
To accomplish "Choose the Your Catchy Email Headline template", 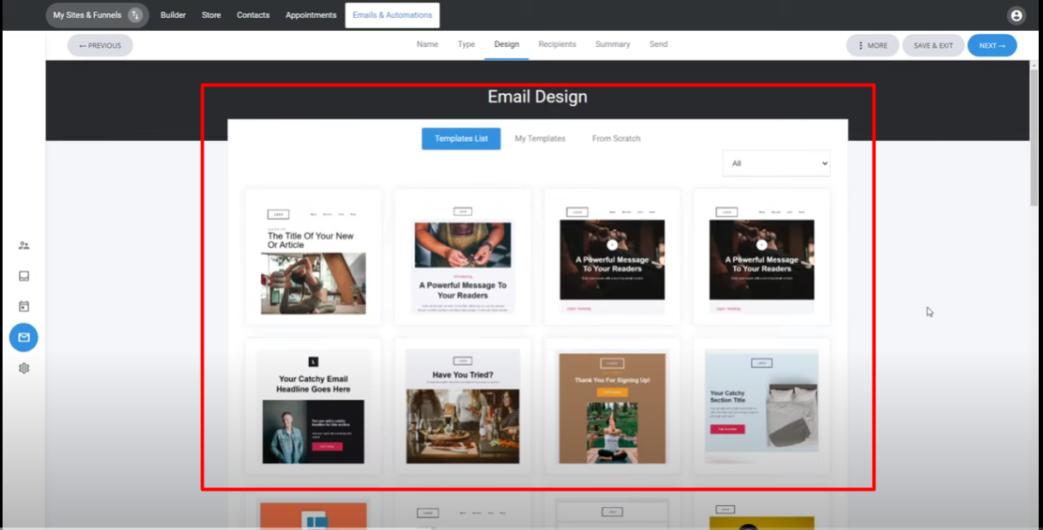I will [313, 406].
